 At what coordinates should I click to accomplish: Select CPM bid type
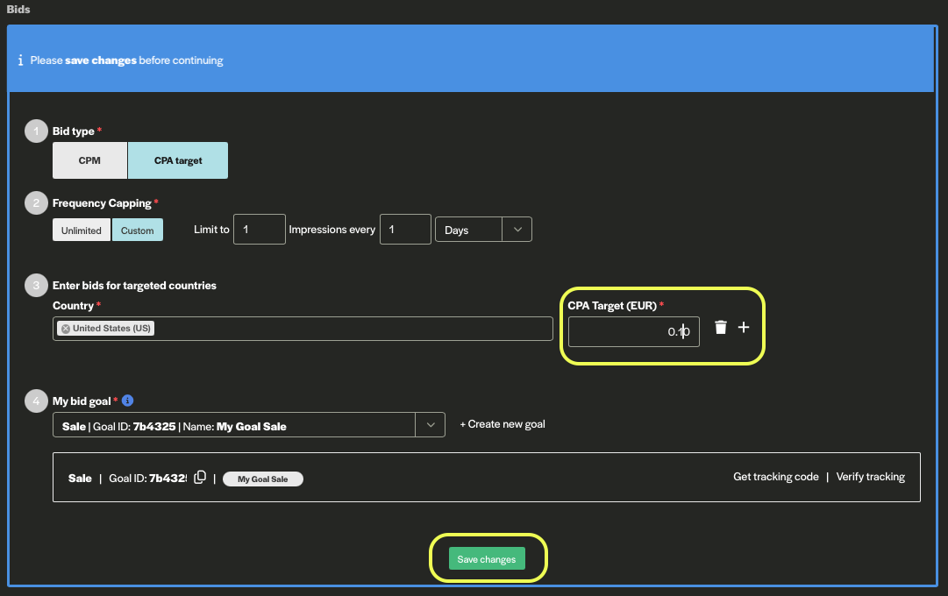click(89, 160)
